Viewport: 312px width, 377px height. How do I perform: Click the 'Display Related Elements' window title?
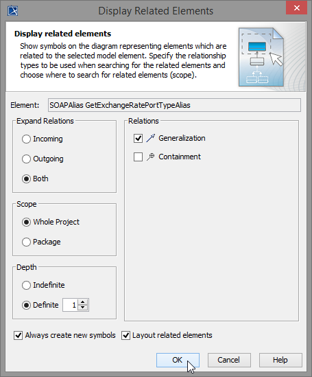(156, 11)
